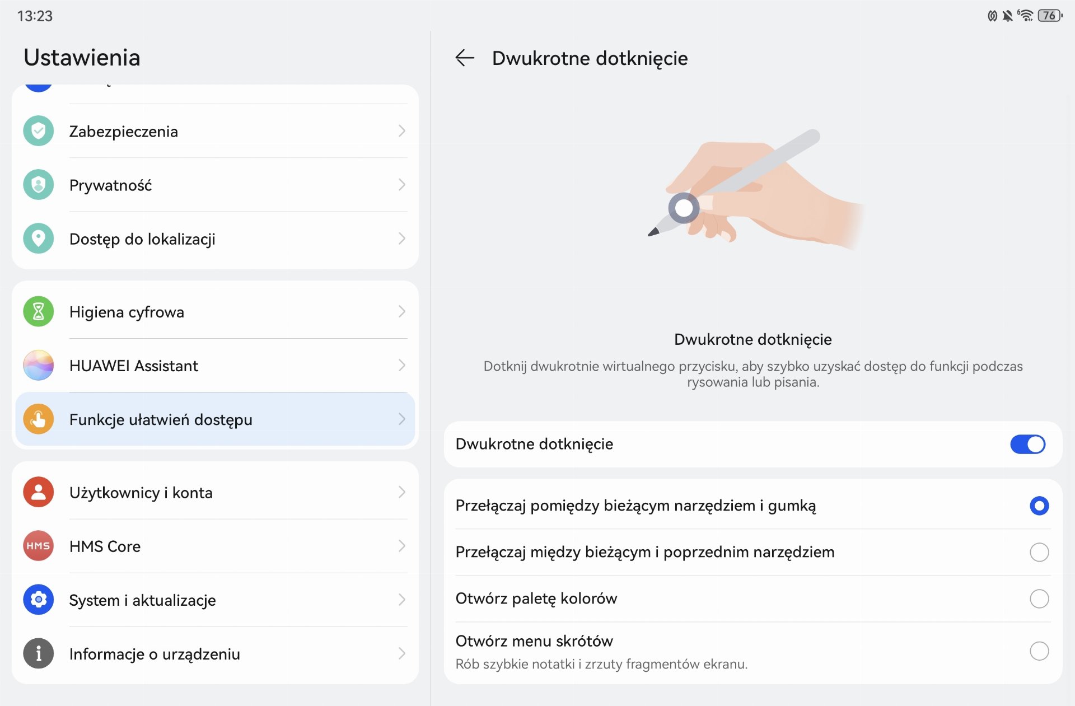
Task: Tap the Ustawienia heading
Action: 82,58
